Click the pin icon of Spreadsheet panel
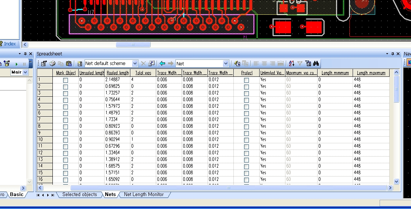411x209 pixels. 393,54
